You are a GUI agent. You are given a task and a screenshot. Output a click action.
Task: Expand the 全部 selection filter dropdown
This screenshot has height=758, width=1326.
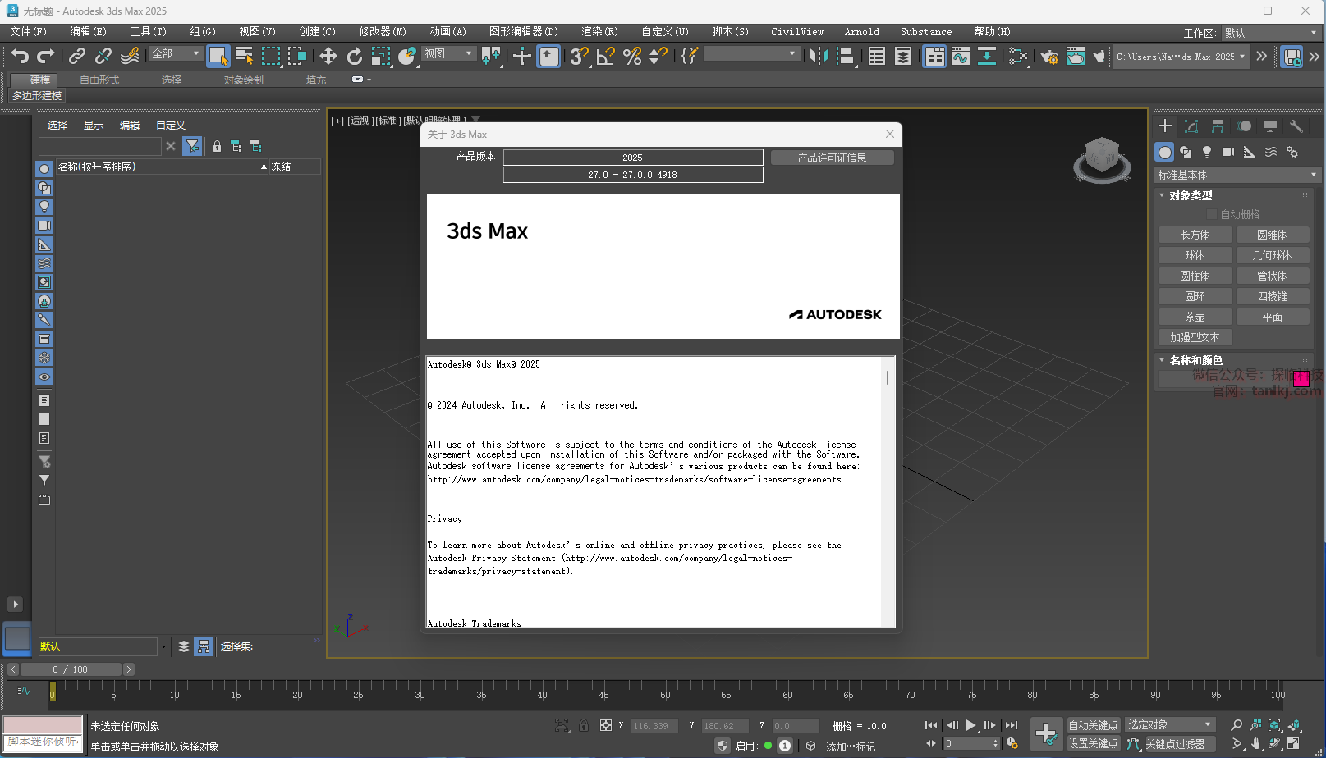177,53
